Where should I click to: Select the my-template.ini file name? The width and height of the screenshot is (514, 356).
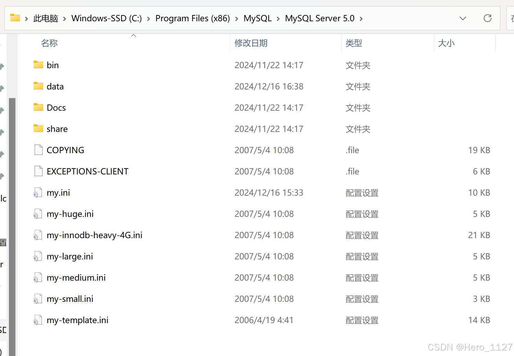(77, 320)
